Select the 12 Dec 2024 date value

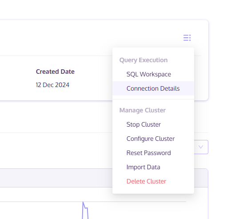pos(52,85)
